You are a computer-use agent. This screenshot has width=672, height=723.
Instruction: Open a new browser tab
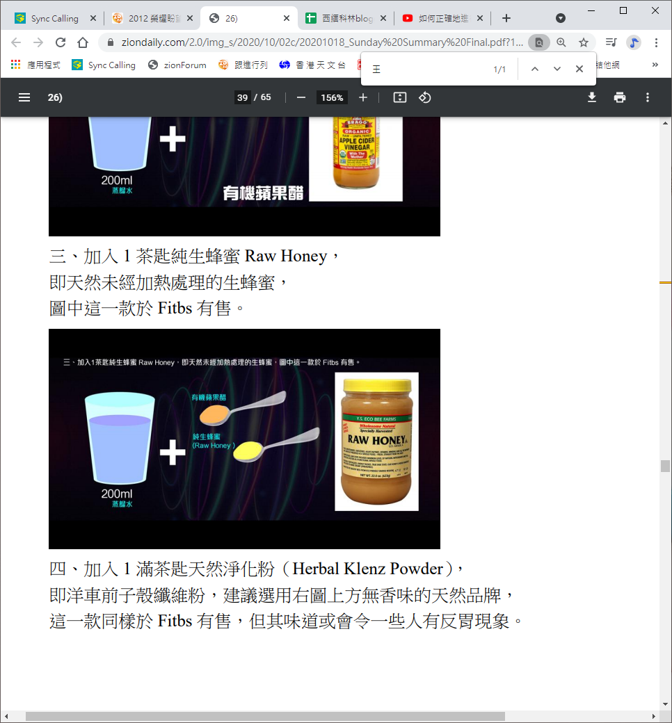point(506,18)
